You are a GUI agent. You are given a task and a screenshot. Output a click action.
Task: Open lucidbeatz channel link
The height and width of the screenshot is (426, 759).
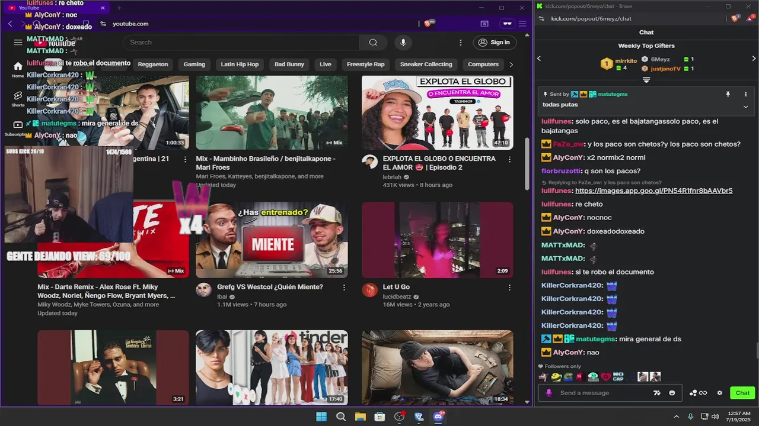(x=398, y=296)
